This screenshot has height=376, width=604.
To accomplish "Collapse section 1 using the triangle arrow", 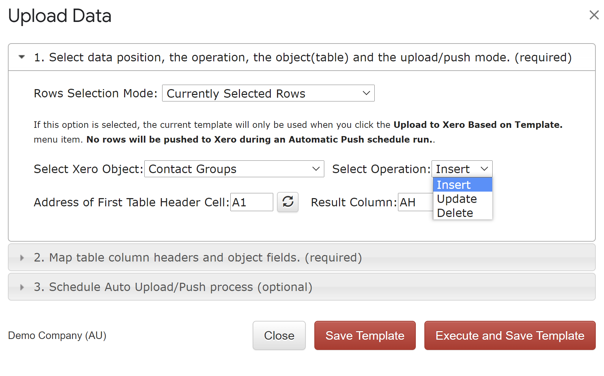I will coord(22,57).
